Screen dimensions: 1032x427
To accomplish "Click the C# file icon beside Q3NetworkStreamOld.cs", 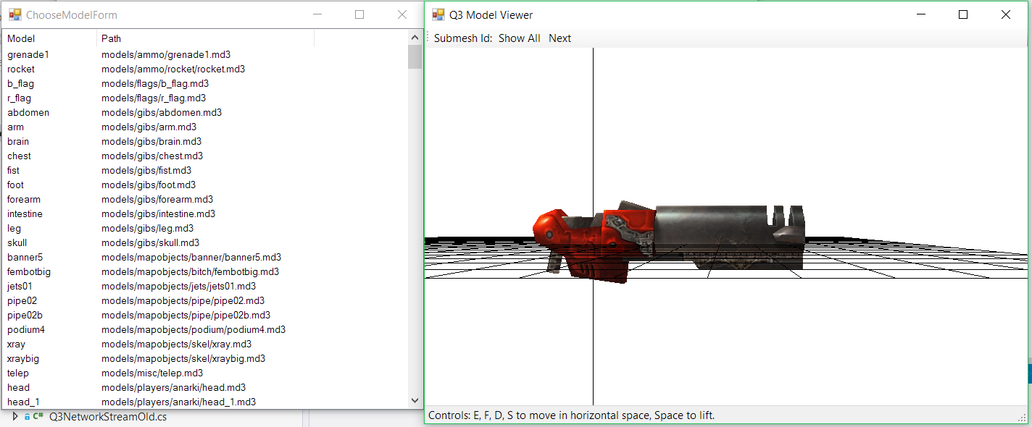I will pos(38,417).
